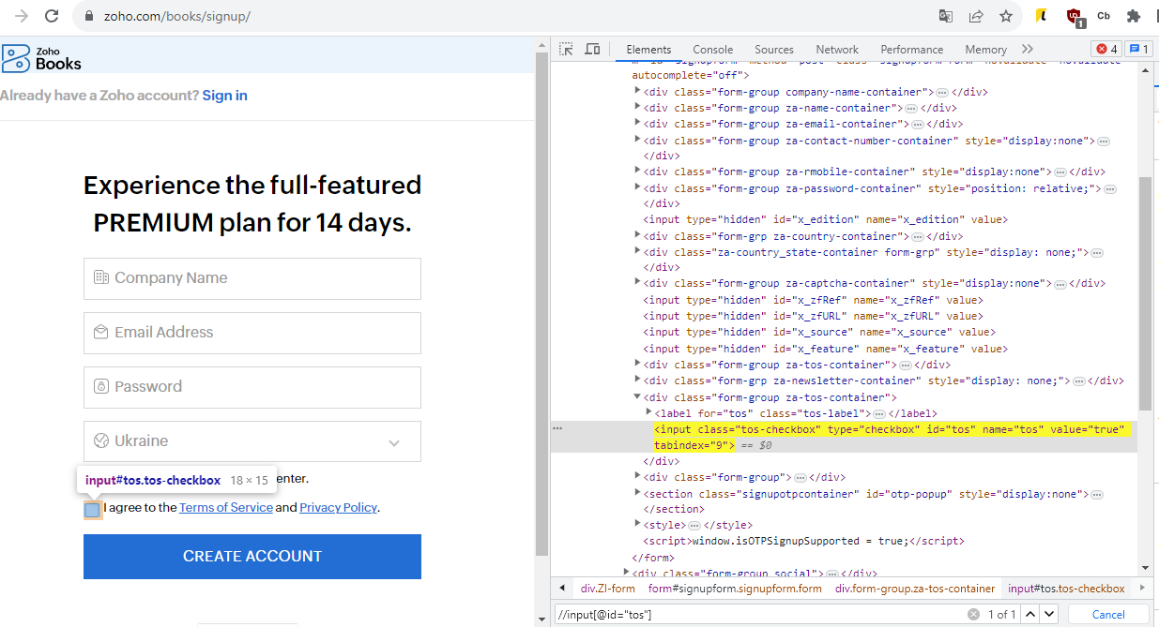The image size is (1159, 627).
Task: Activate the inspect element picker tool
Action: pyautogui.click(x=566, y=49)
